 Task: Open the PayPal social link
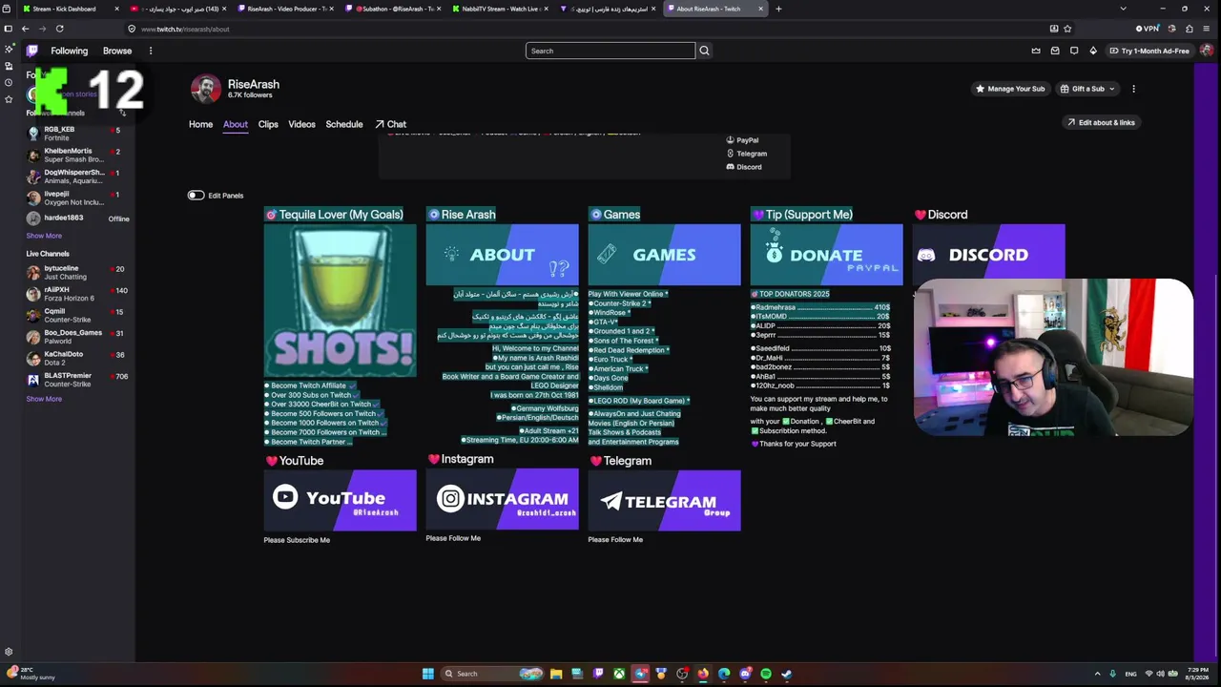pos(743,140)
